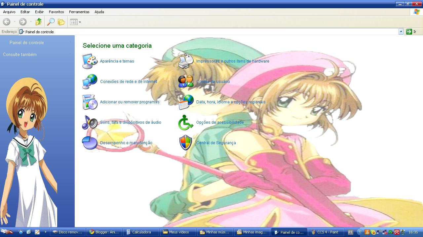Click the Windows flag logo in toolbar
The width and height of the screenshot is (423, 237).
pos(417,12)
